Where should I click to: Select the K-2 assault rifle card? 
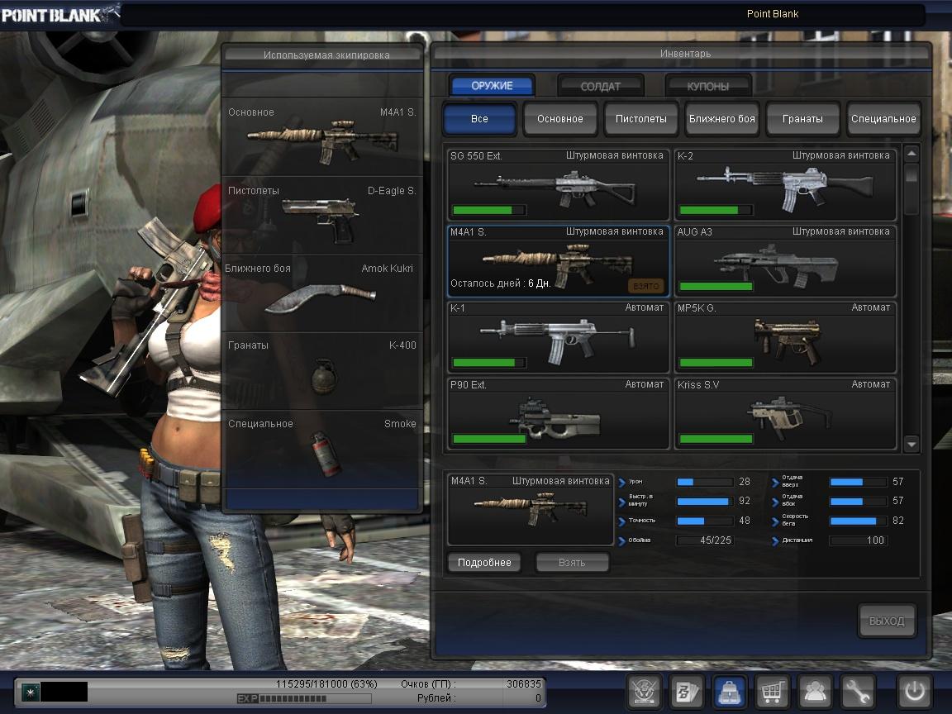[785, 184]
